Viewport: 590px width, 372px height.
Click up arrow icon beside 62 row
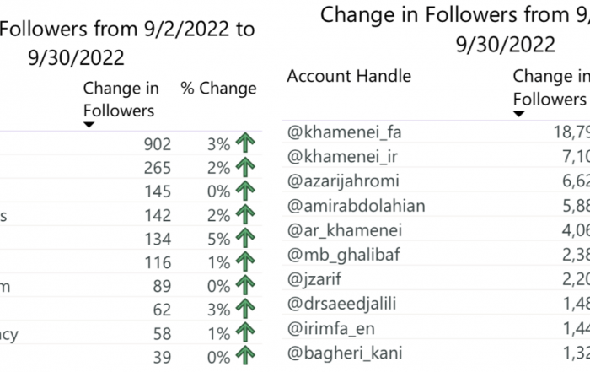(x=246, y=309)
